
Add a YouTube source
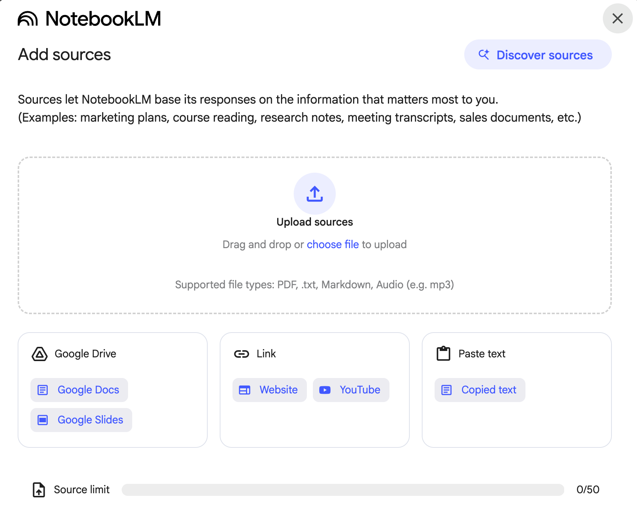tap(351, 390)
